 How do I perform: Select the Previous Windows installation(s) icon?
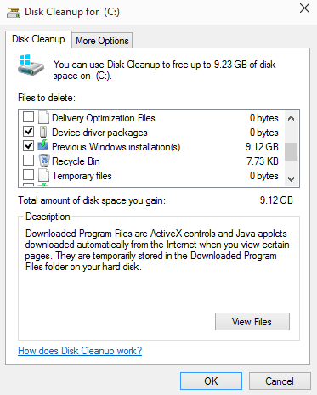pyautogui.click(x=43, y=145)
